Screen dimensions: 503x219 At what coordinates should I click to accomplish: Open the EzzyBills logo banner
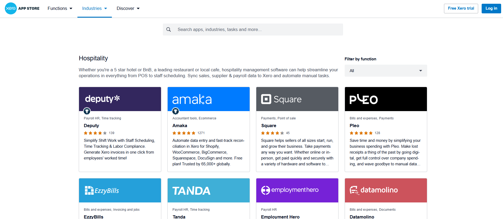tap(120, 190)
